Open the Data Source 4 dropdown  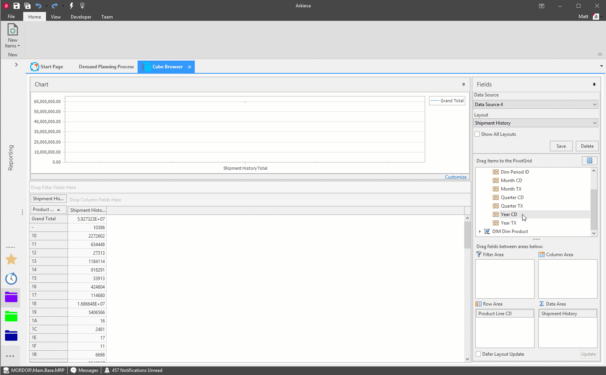click(x=536, y=105)
